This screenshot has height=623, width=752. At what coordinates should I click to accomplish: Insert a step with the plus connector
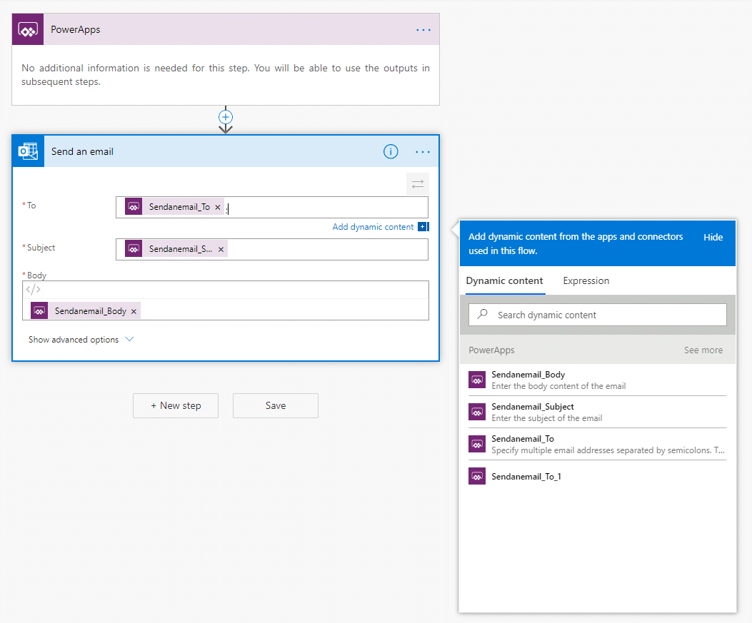coord(226,117)
